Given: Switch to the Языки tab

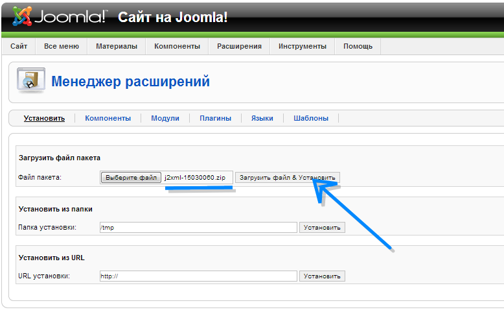Looking at the screenshot, I should (262, 118).
